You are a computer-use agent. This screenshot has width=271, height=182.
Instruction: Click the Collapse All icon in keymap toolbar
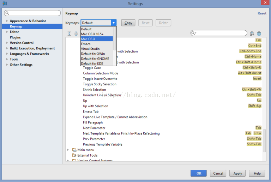pos(76,34)
